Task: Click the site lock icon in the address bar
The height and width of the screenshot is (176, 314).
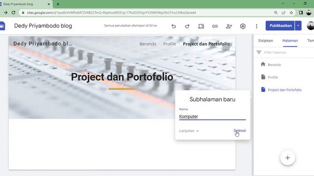Action: tap(23, 13)
